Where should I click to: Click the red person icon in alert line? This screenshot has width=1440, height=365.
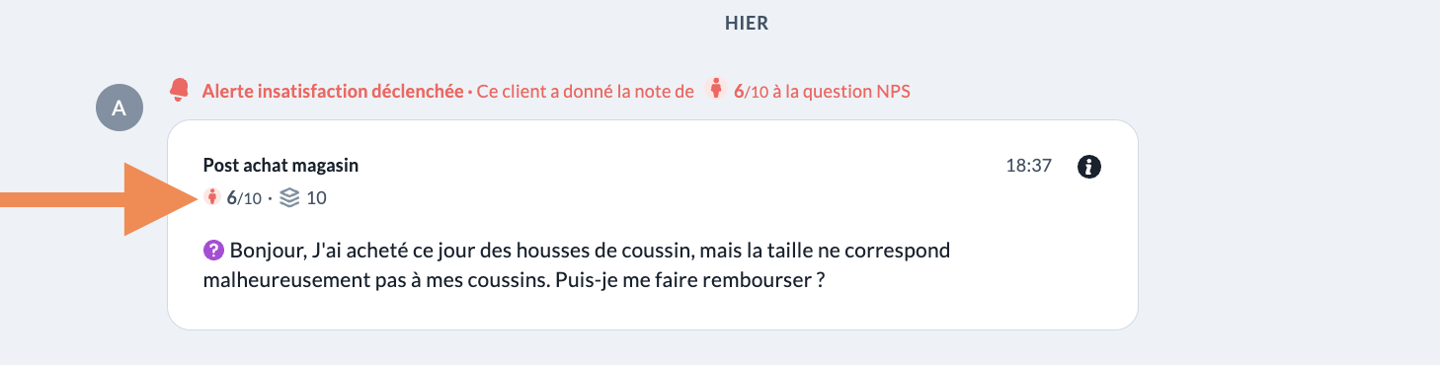click(x=716, y=91)
